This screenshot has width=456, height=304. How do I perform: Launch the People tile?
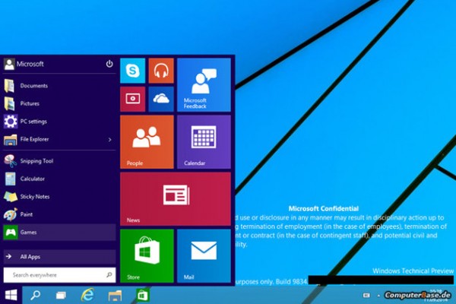click(x=147, y=141)
